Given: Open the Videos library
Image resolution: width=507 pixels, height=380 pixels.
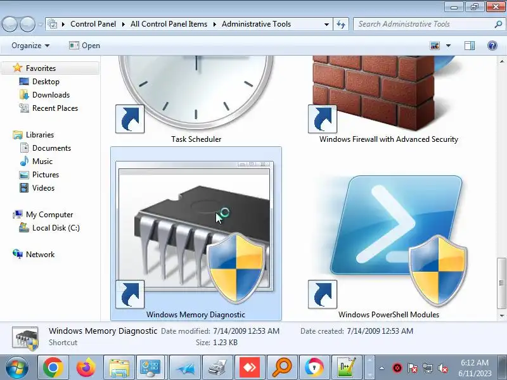Looking at the screenshot, I should 43,187.
